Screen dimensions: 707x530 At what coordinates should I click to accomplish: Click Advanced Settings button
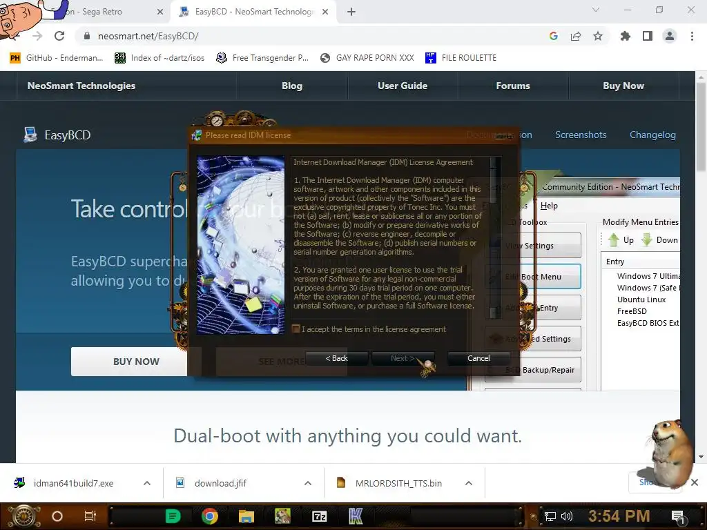point(533,339)
